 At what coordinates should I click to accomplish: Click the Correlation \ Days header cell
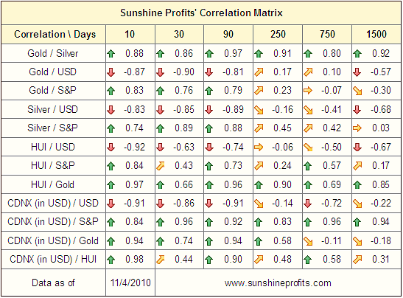(54, 34)
